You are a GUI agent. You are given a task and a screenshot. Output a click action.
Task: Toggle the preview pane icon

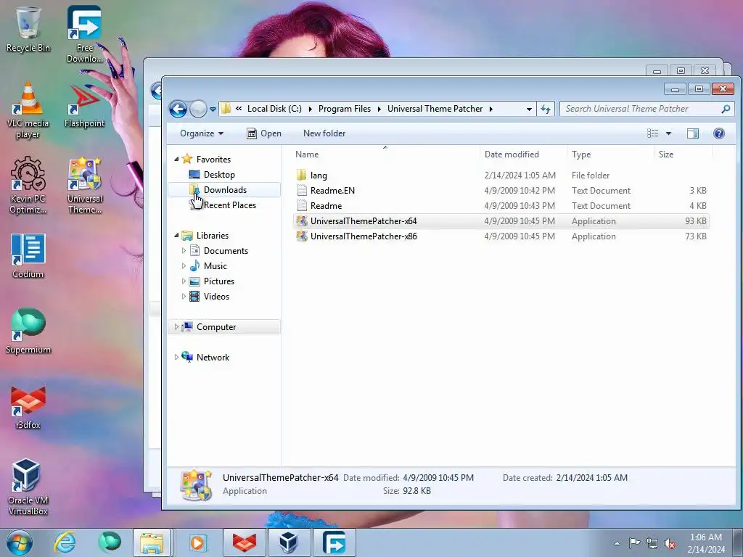click(693, 133)
